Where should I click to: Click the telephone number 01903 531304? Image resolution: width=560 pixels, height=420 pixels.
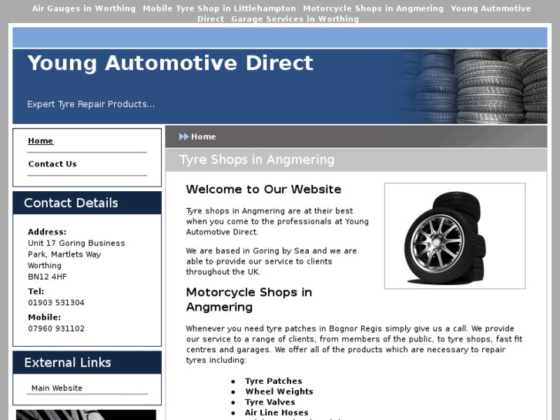point(56,302)
